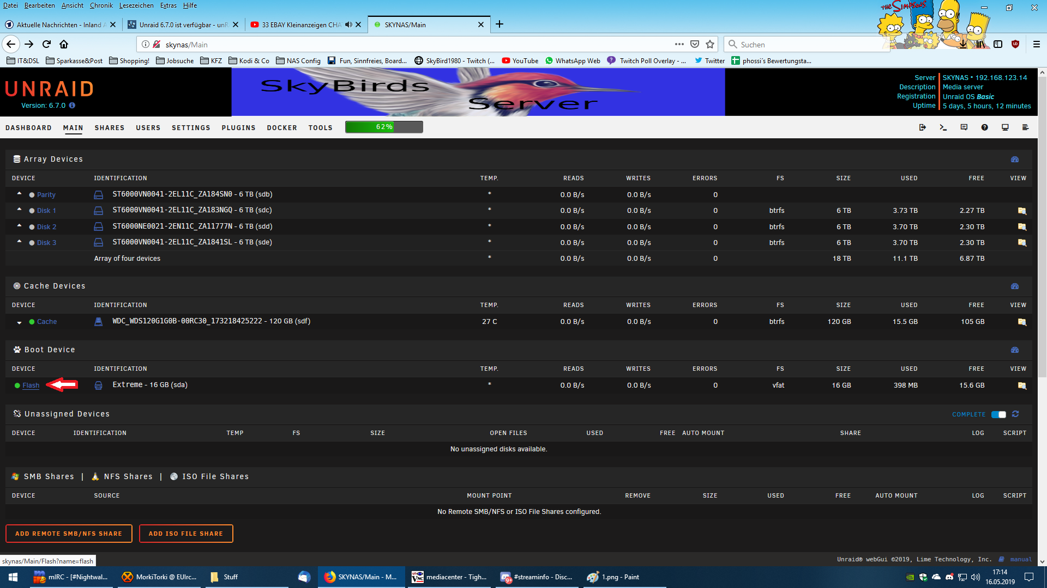Viewport: 1047px width, 588px height.
Task: Click the spin arrow on the Parity row
Action: pyautogui.click(x=19, y=194)
